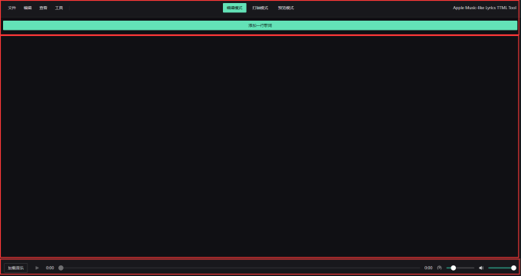Click the playback speed slider handle
521x276 pixels.
[x=454, y=268]
